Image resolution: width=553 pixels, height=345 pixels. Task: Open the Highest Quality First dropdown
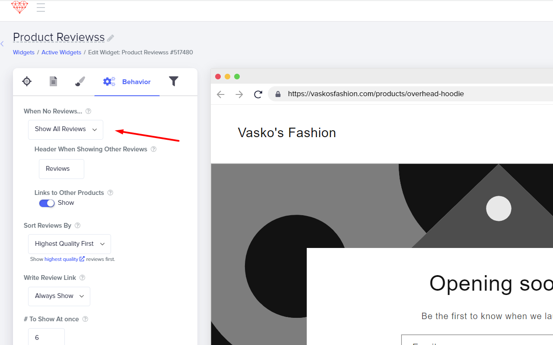click(x=70, y=244)
